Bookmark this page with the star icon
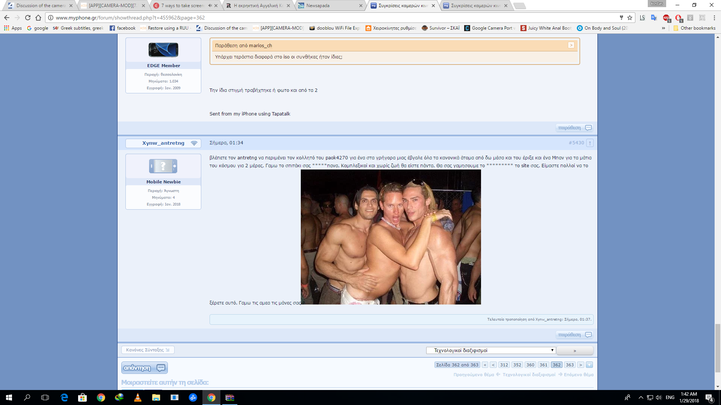This screenshot has width=721, height=405. coord(630,18)
